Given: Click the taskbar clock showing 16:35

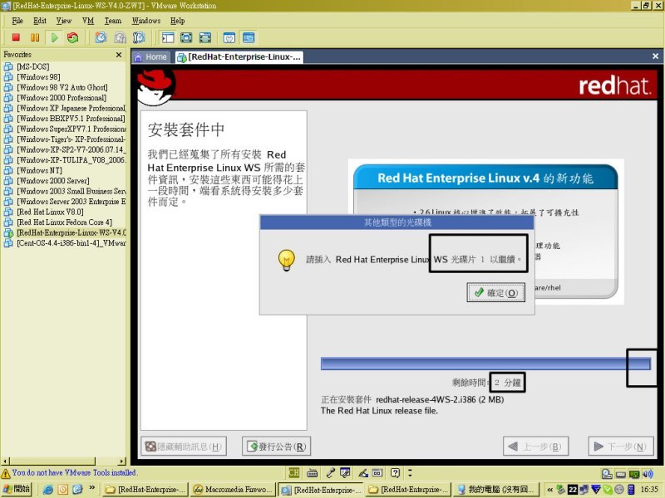Looking at the screenshot, I should (649, 489).
